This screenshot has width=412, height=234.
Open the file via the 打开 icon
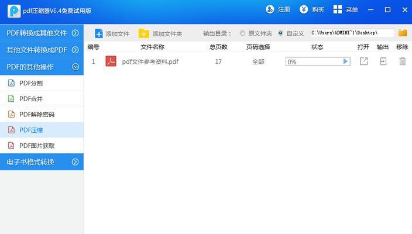coord(363,61)
